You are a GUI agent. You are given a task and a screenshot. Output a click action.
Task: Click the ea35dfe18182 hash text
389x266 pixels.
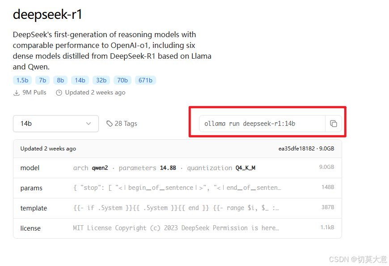(296, 149)
